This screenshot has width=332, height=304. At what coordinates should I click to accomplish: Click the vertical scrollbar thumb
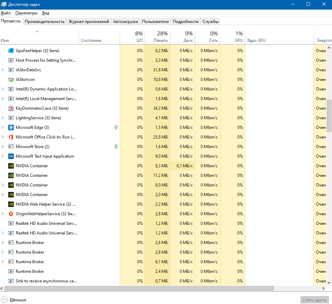329,116
